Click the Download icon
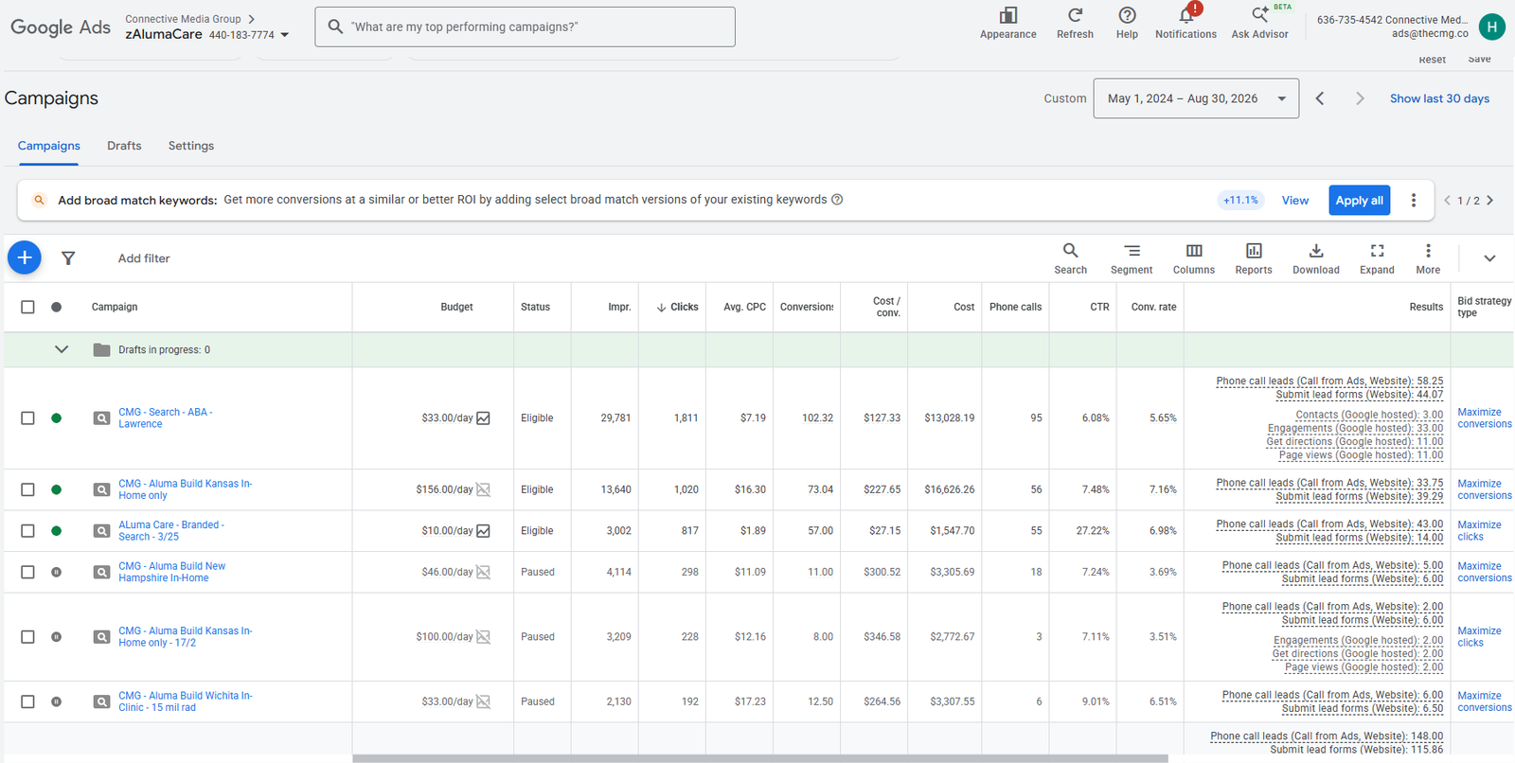The height and width of the screenshot is (763, 1515). coord(1316,252)
